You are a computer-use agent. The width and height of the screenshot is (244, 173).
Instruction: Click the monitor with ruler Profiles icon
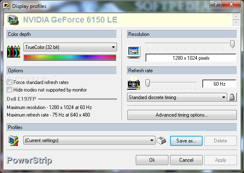point(13,141)
